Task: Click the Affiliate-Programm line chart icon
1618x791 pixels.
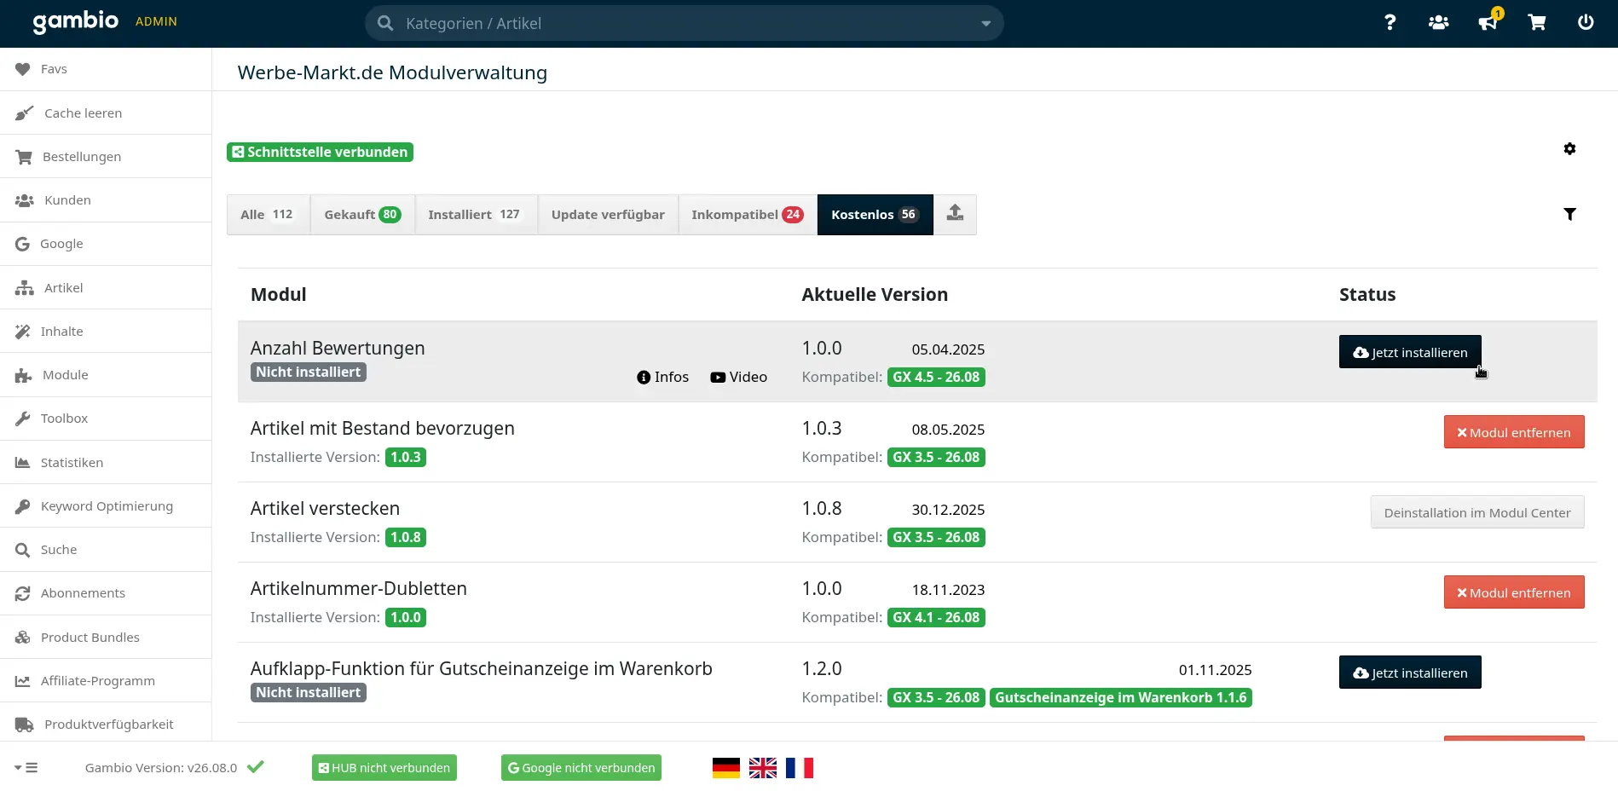Action: tap(23, 681)
